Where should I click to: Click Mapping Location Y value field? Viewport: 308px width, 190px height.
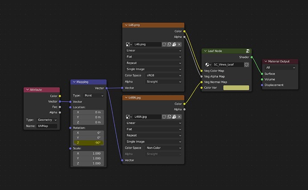coord(88,117)
